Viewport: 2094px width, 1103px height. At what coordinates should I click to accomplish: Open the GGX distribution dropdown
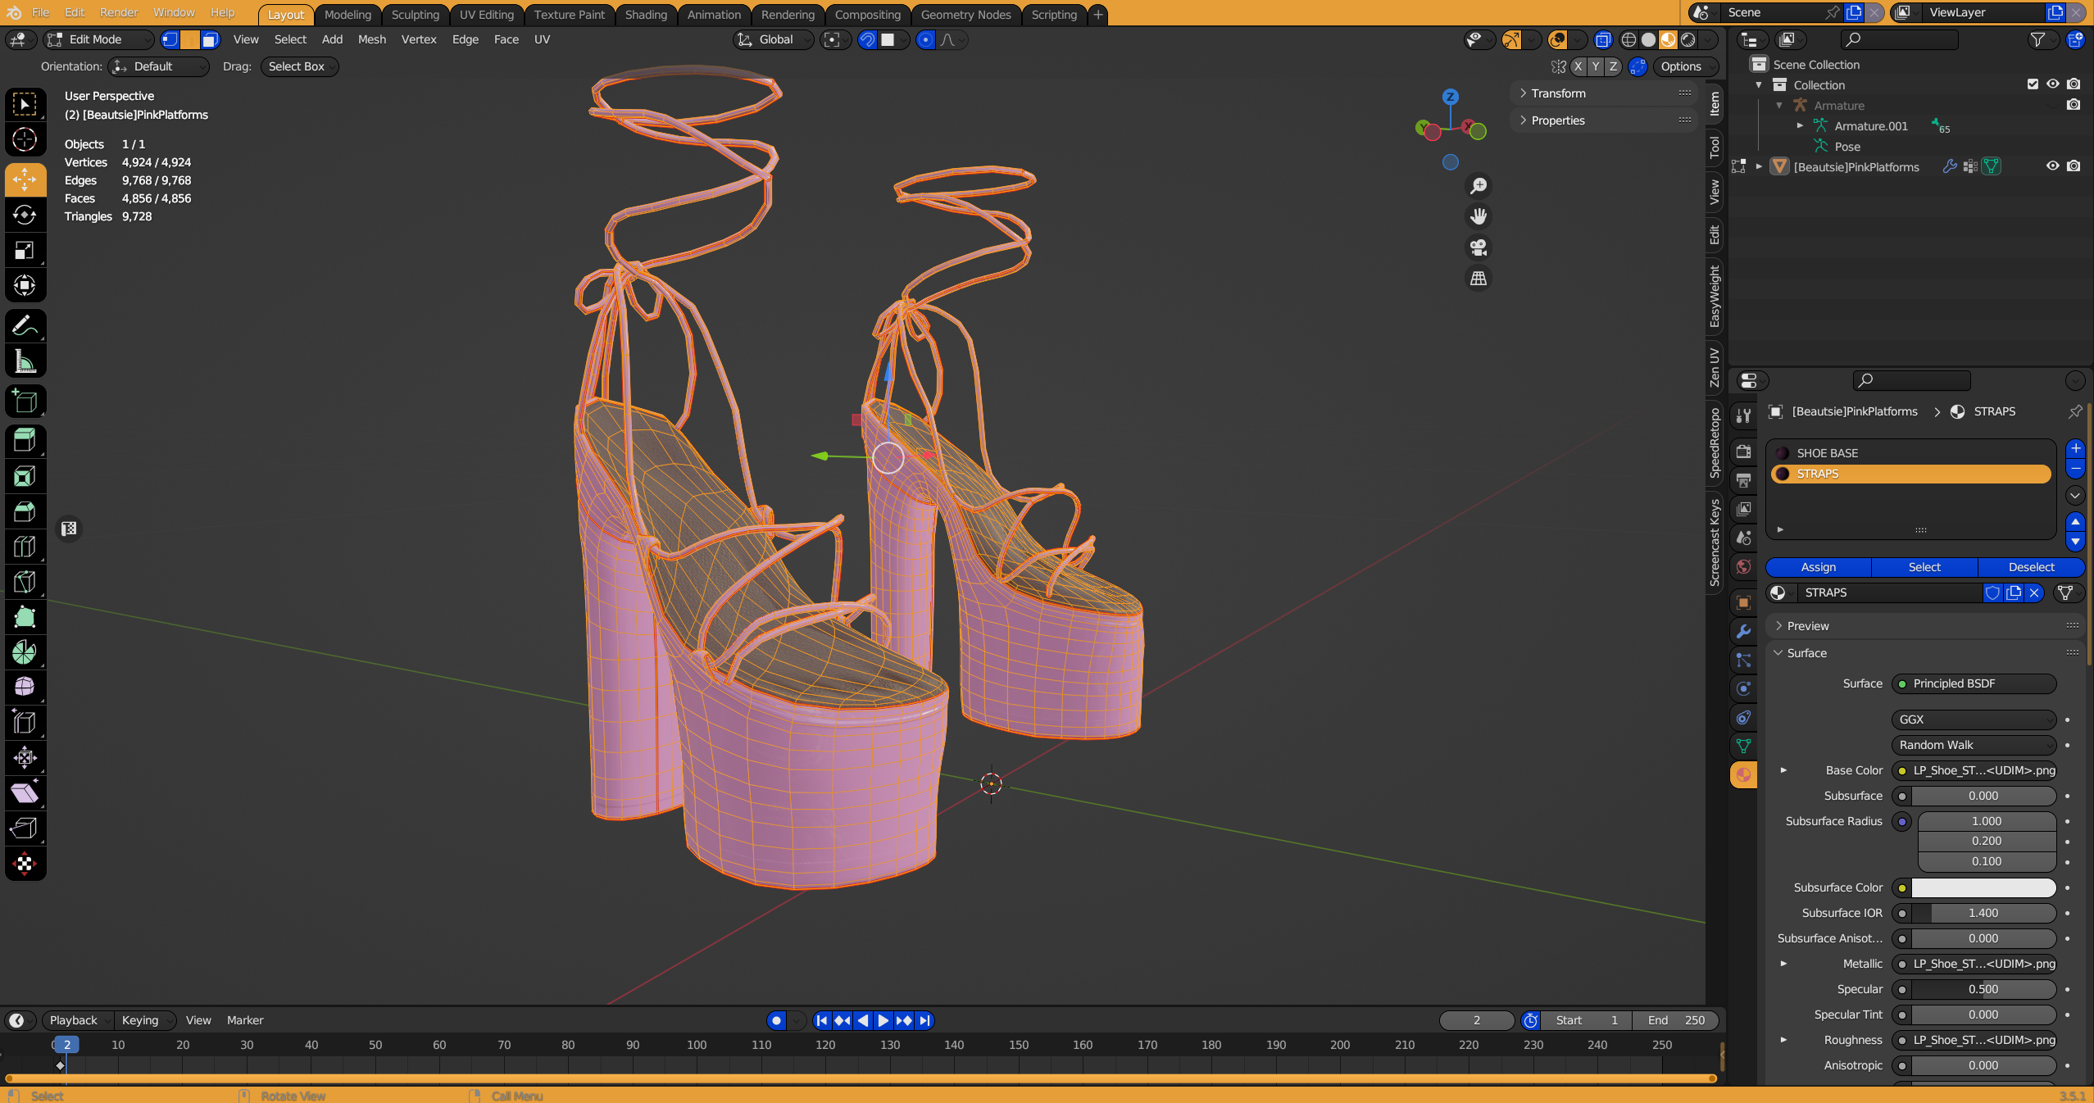click(1974, 719)
